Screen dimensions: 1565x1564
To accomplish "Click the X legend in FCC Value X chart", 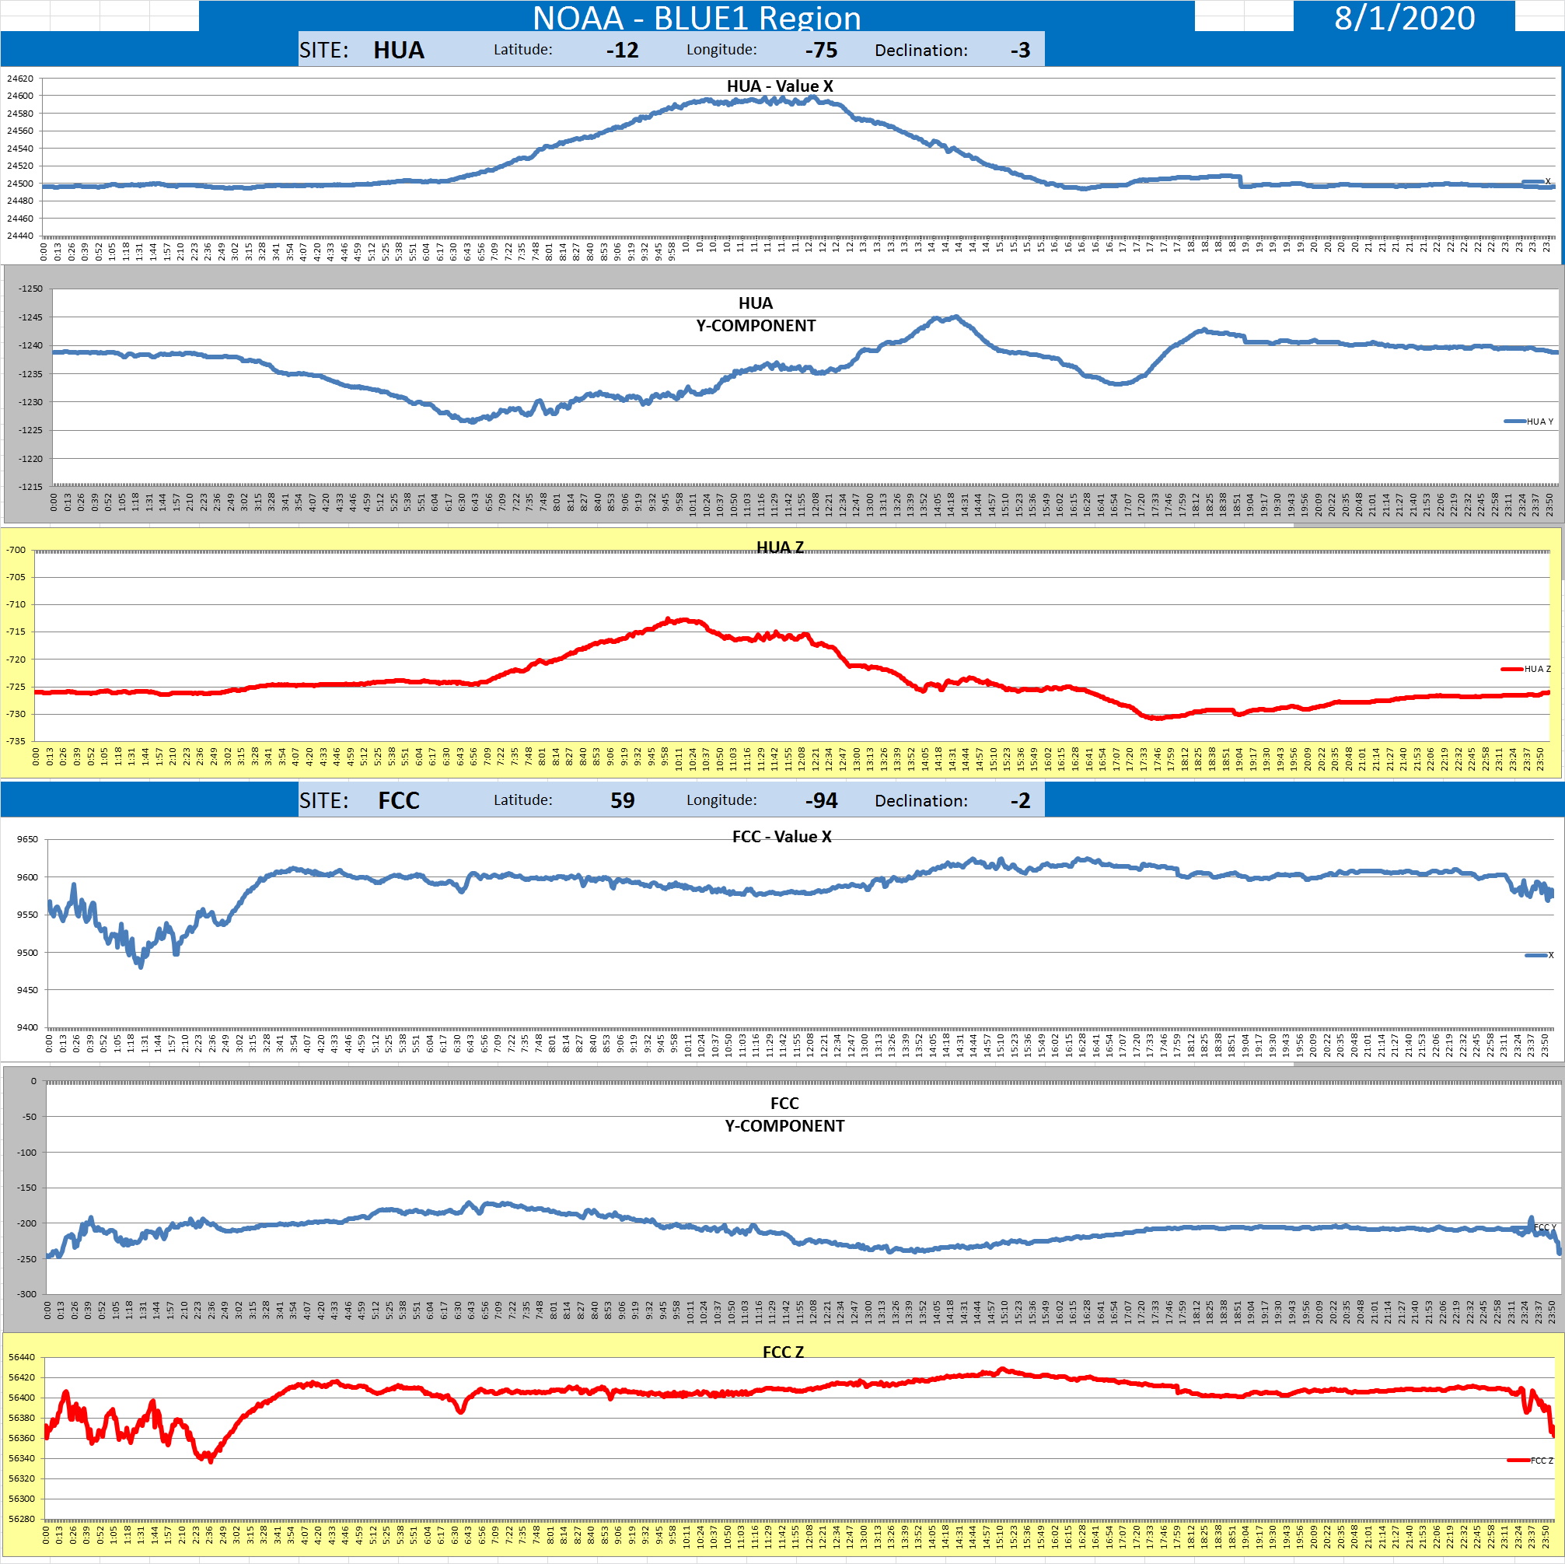I will [1540, 954].
